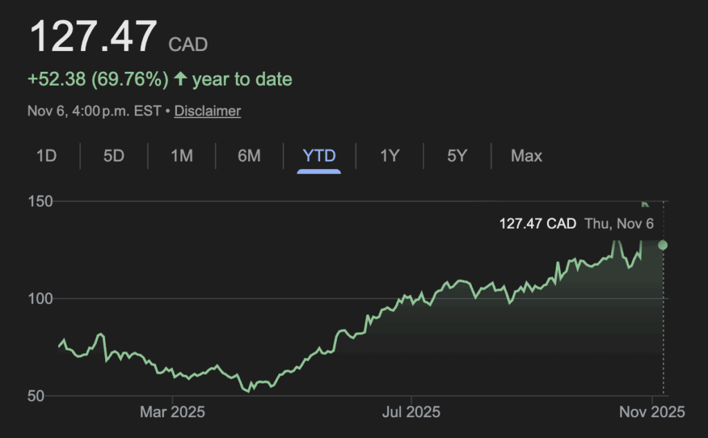Click the Nov 2025 axis label
Screen dimensions: 708x438
[653, 412]
